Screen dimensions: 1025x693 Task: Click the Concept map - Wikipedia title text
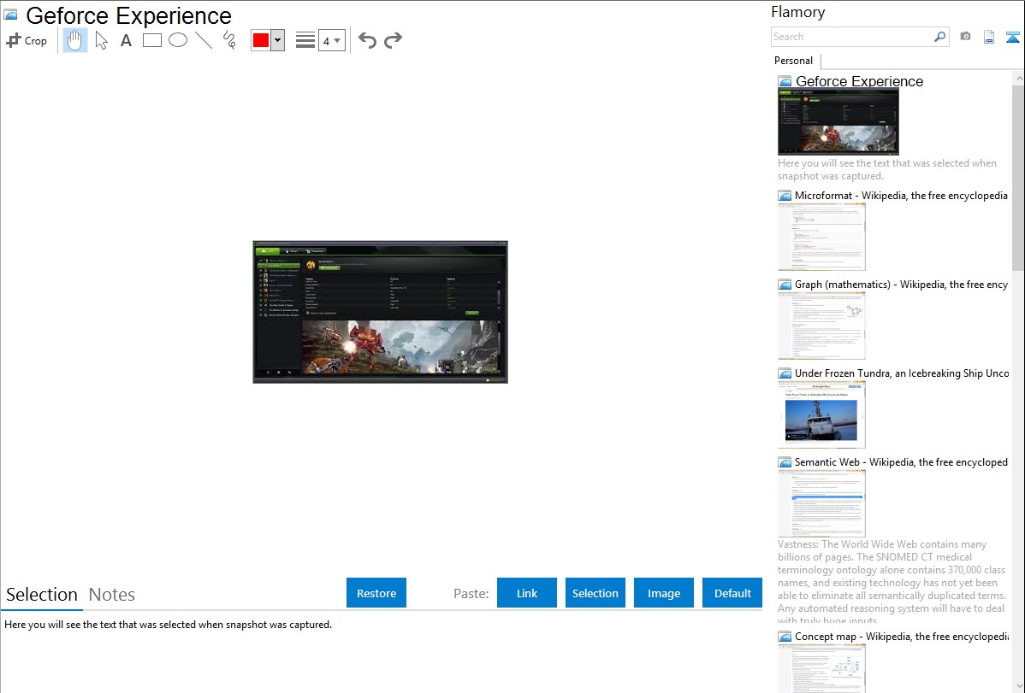click(x=901, y=636)
